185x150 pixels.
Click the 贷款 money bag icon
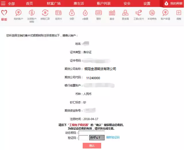tap(72, 13)
